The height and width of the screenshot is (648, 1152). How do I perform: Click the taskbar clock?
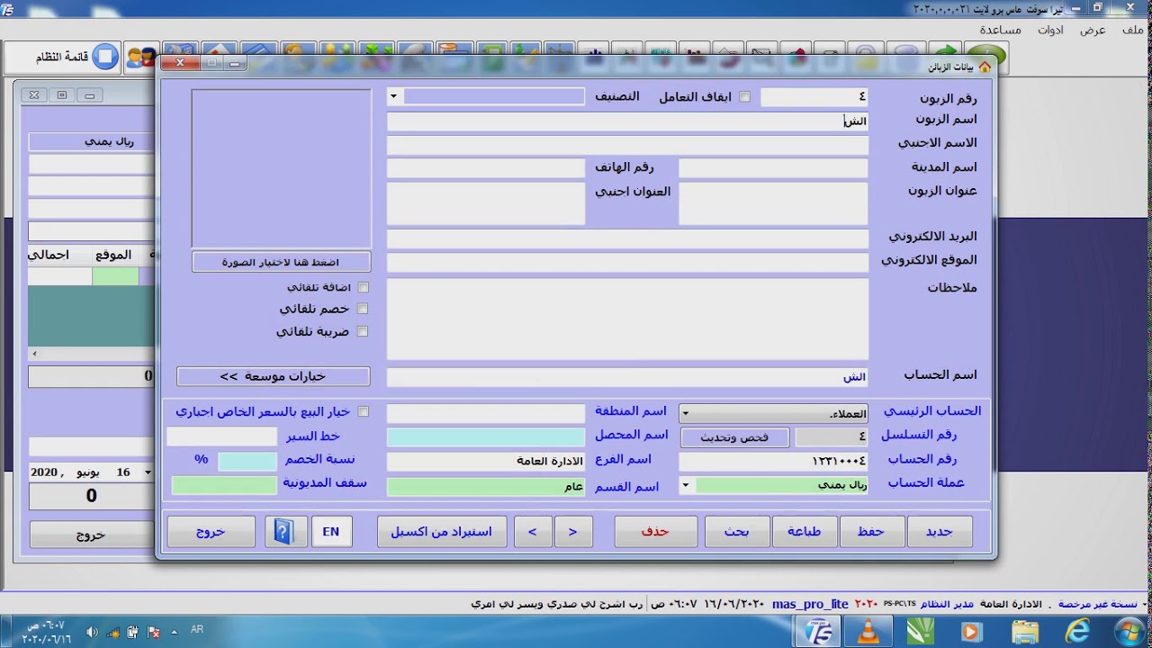click(x=45, y=632)
